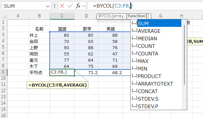203x118 pixels.
Task: Click inside the formula bar text
Action: (x=112, y=6)
